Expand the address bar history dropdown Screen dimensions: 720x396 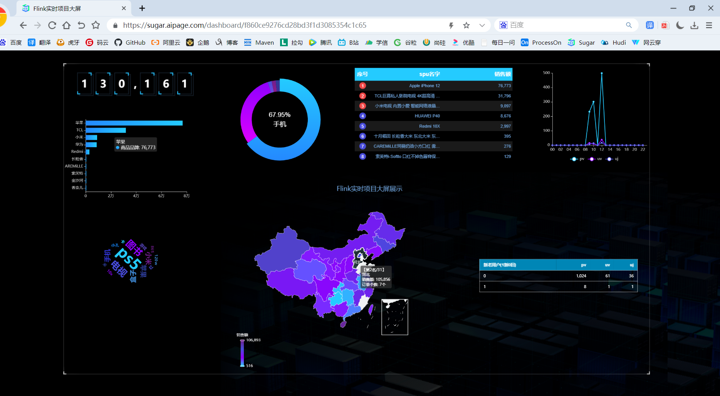pos(482,25)
